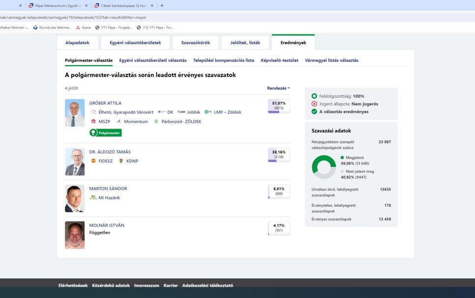Open Vármegyei listás választás results
This screenshot has height=298, width=475.
(x=331, y=60)
